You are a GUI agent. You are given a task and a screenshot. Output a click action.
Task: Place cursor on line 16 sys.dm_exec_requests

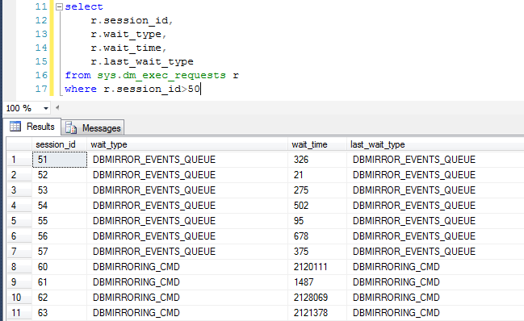pyautogui.click(x=161, y=76)
